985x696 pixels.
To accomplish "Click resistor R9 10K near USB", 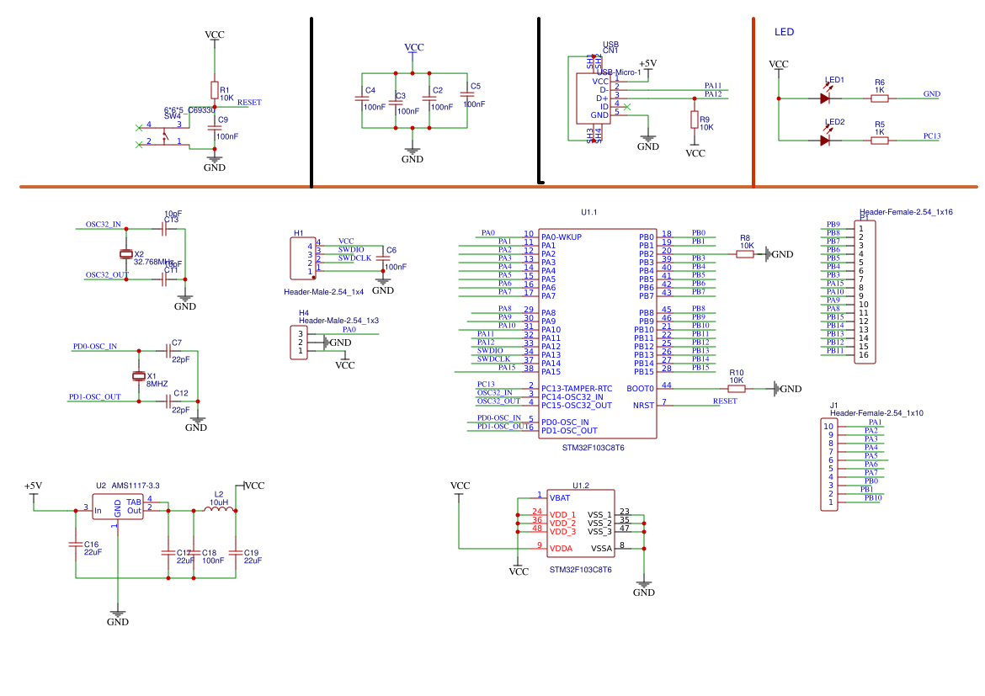I will [x=695, y=120].
